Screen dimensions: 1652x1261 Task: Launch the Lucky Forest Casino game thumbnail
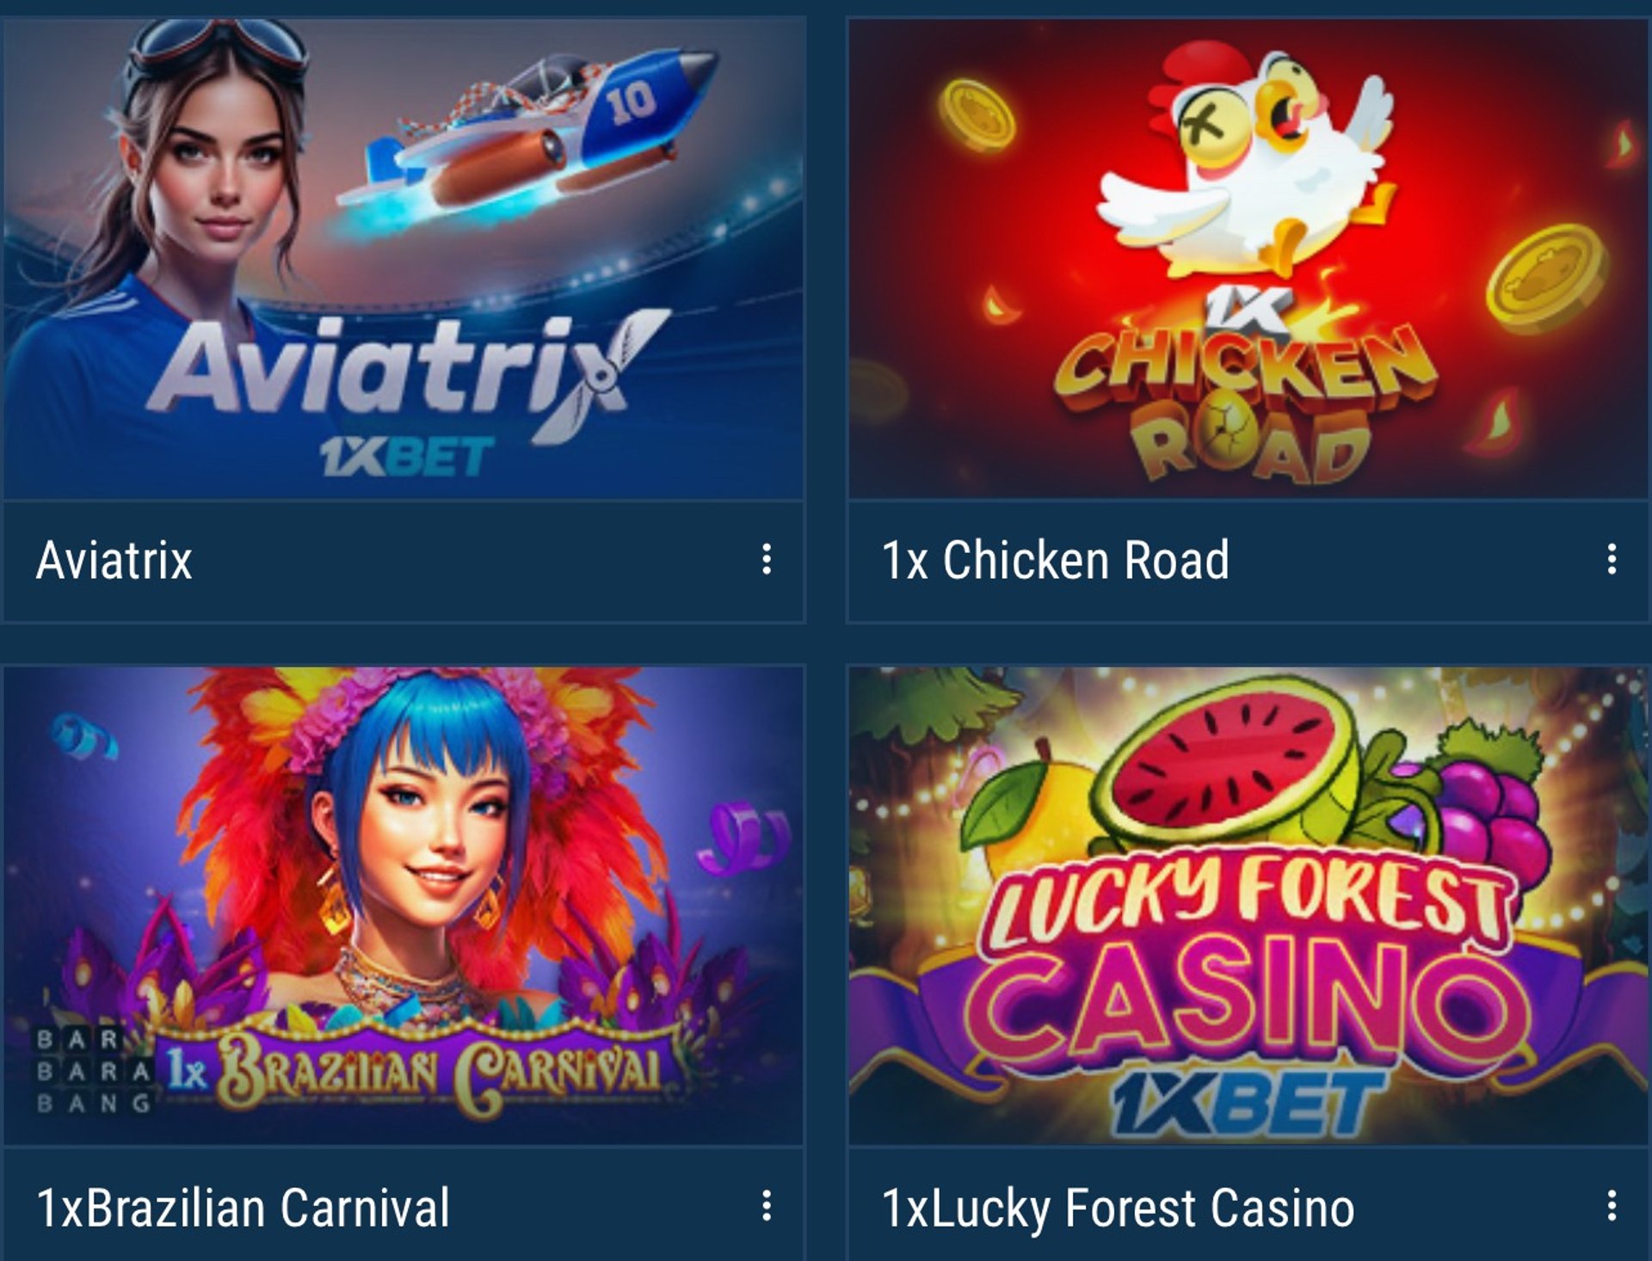click(x=1248, y=906)
